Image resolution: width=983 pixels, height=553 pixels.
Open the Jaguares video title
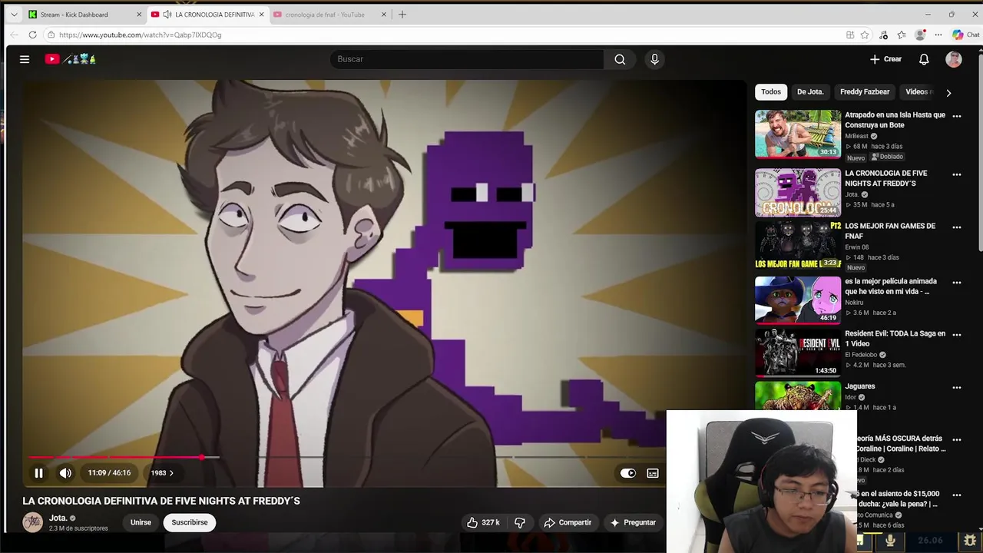859,386
